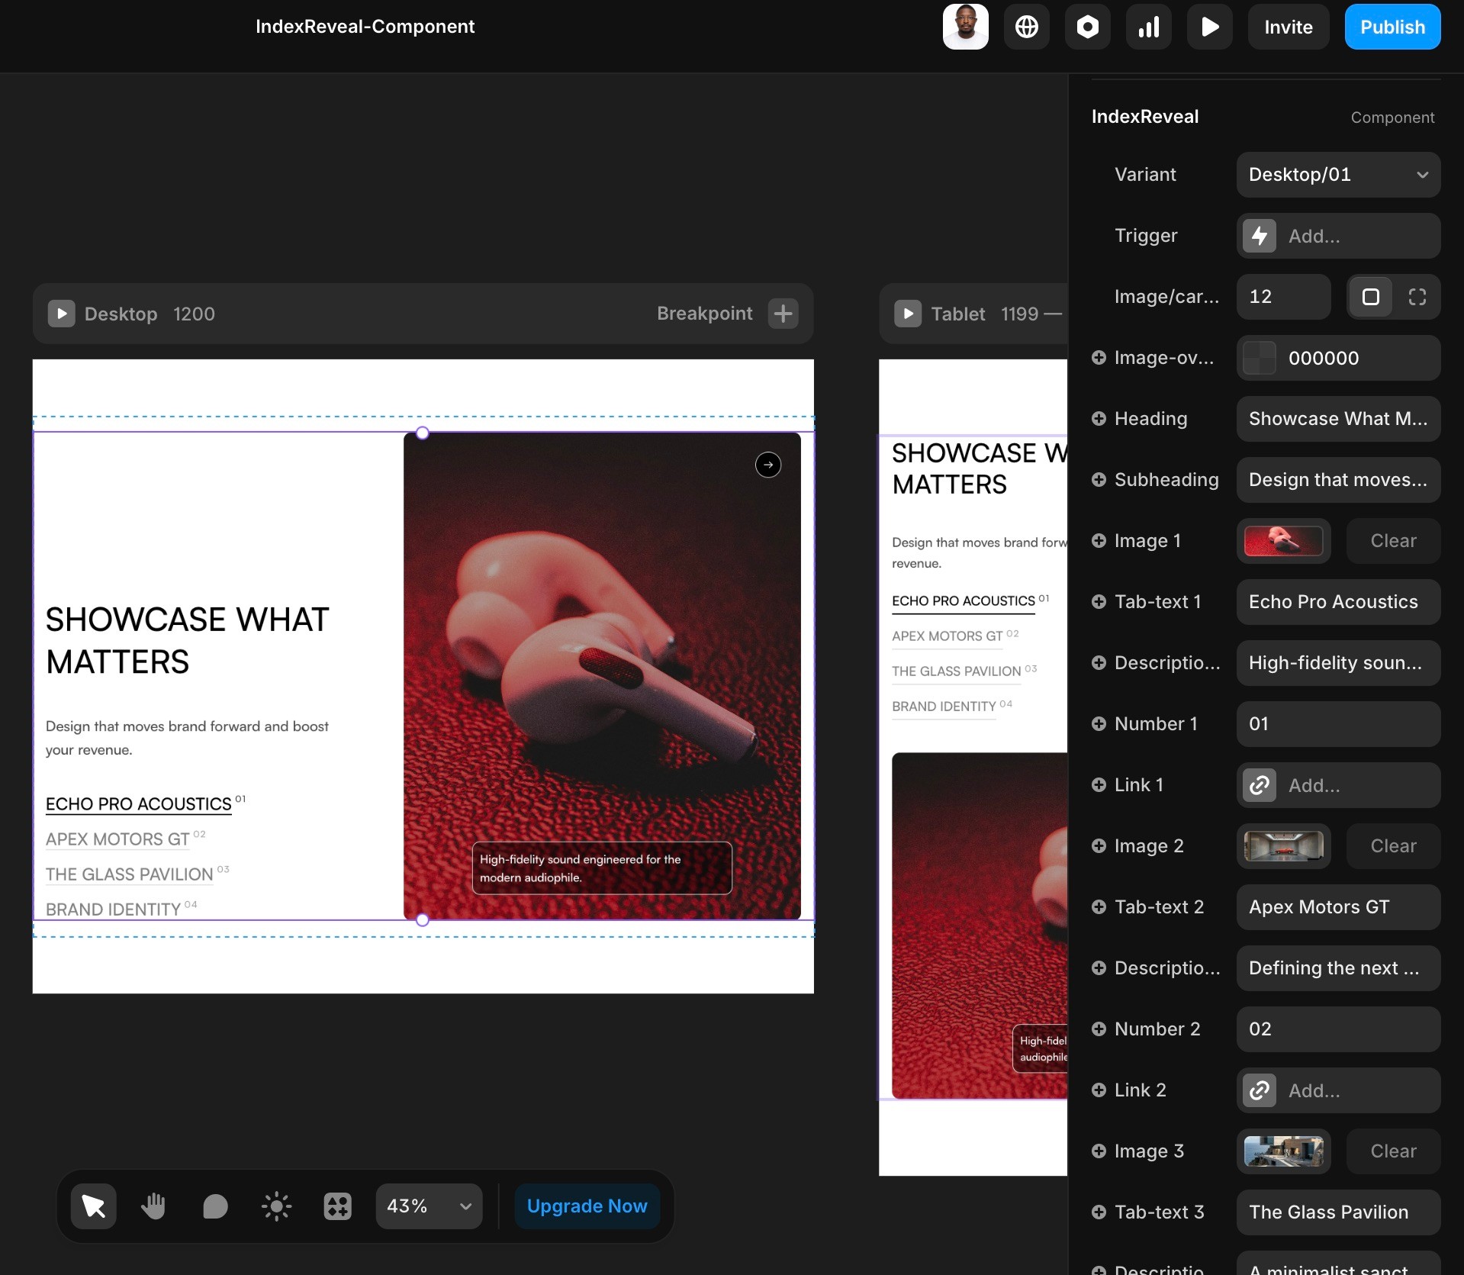Click the Publish button
Image resolution: width=1464 pixels, height=1275 pixels.
click(1392, 27)
